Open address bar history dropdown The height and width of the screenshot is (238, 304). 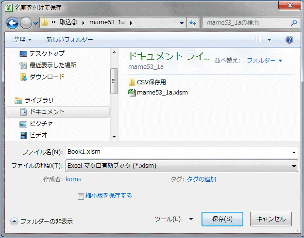coord(182,23)
